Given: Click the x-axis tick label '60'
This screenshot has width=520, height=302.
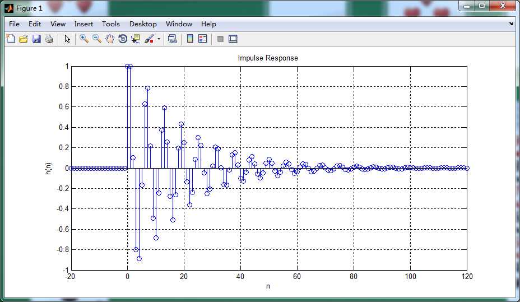Looking at the screenshot, I should [x=297, y=276].
